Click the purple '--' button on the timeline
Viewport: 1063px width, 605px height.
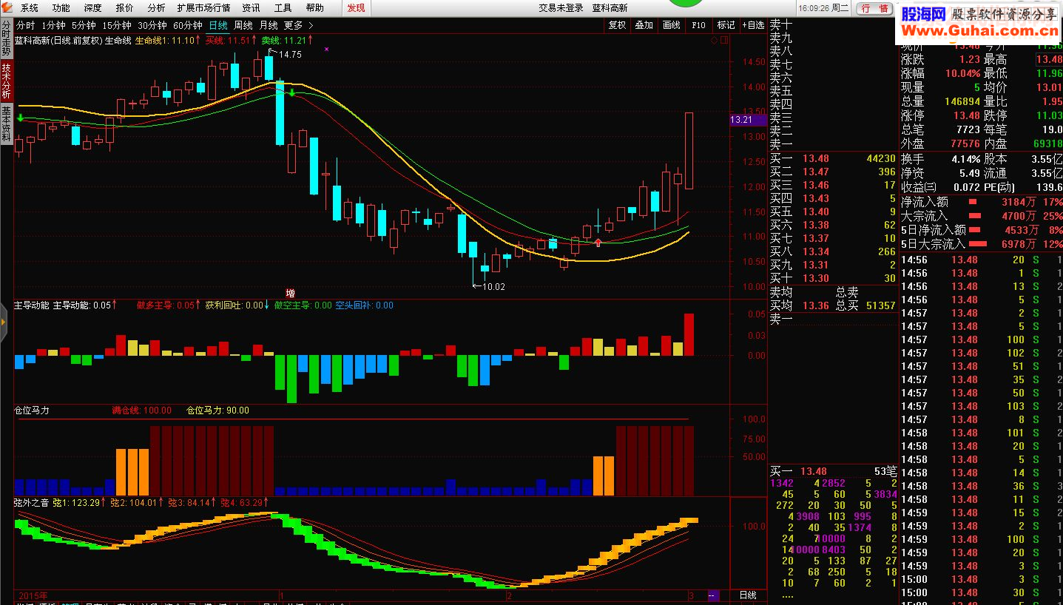[x=713, y=595]
